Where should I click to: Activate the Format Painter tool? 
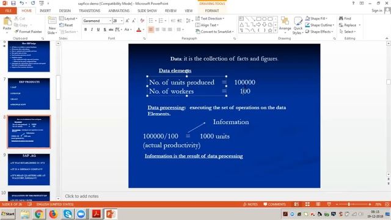point(28,32)
